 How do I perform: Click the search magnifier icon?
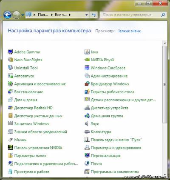pyautogui.click(x=163, y=14)
